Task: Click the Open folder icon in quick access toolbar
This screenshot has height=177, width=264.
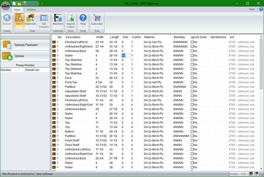Action: (19, 4)
